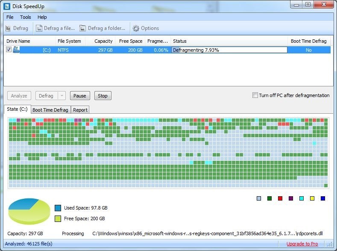Click the light gray legend swatch
This screenshot has width=337, height=251.
(x=259, y=198)
